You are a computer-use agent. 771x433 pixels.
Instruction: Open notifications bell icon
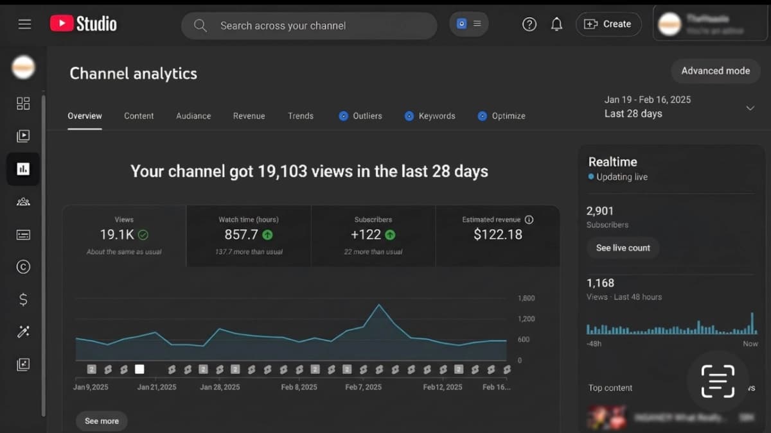557,24
